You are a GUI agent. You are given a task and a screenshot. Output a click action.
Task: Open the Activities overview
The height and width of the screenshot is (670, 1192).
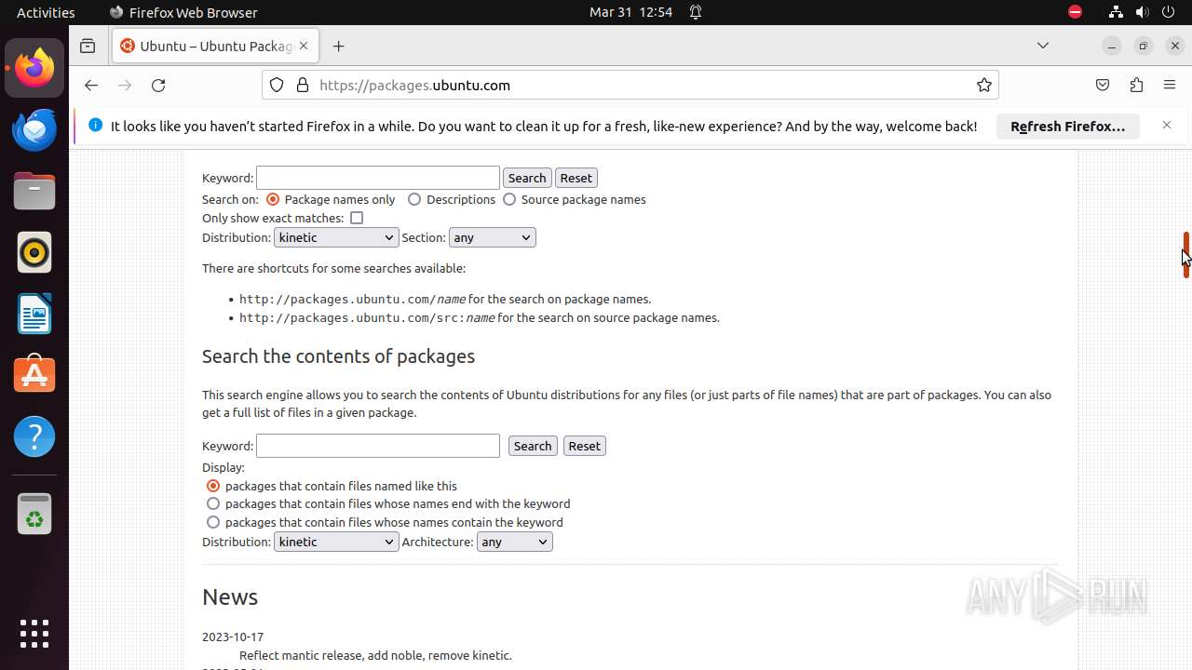[x=46, y=12]
